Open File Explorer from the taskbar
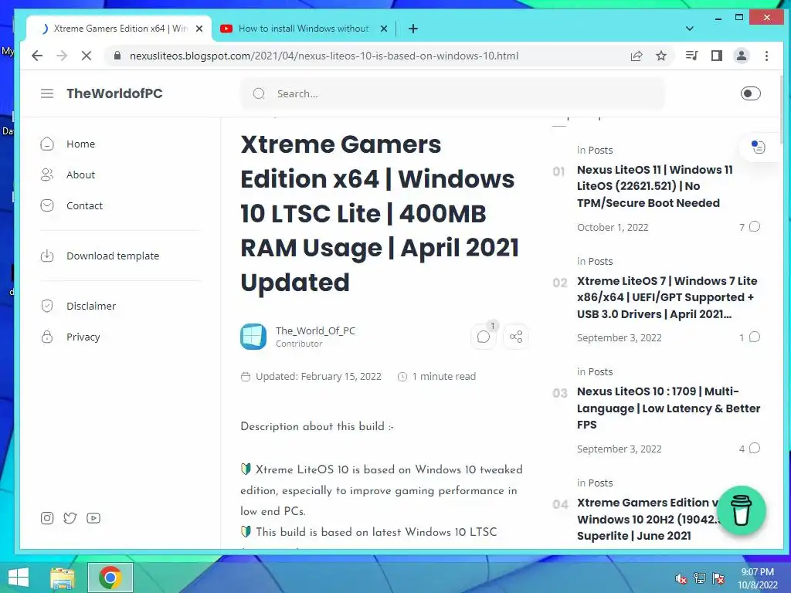Screen dimensions: 791x593 click(63, 578)
